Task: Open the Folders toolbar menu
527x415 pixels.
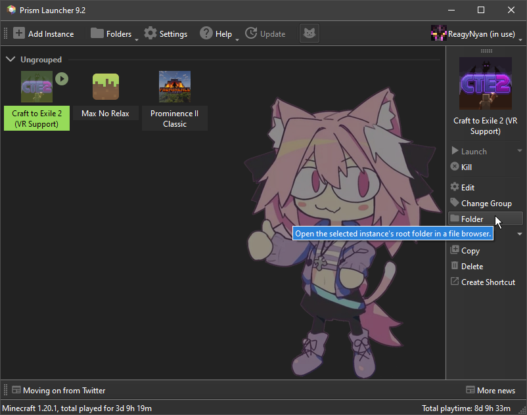Action: (x=111, y=33)
